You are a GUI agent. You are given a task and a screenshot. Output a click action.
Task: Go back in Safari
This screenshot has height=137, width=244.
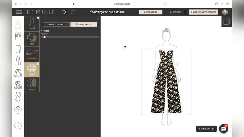tap(26, 4)
